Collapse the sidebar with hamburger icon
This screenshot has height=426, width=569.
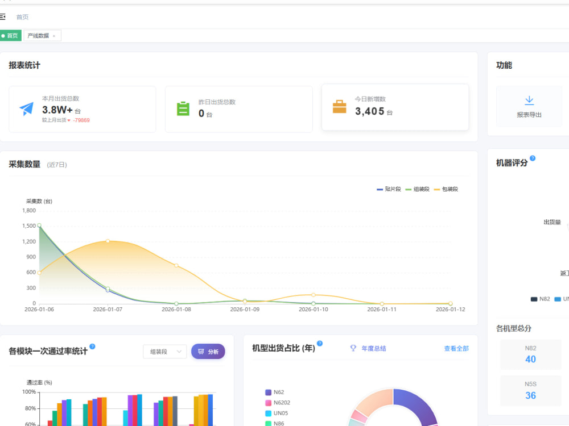point(2,16)
